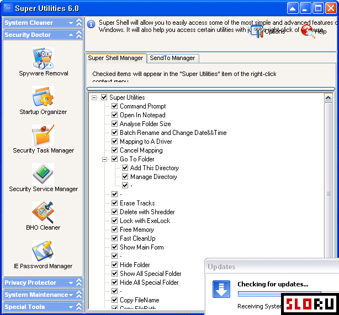Switch to SendTo Manager tab

click(x=172, y=58)
